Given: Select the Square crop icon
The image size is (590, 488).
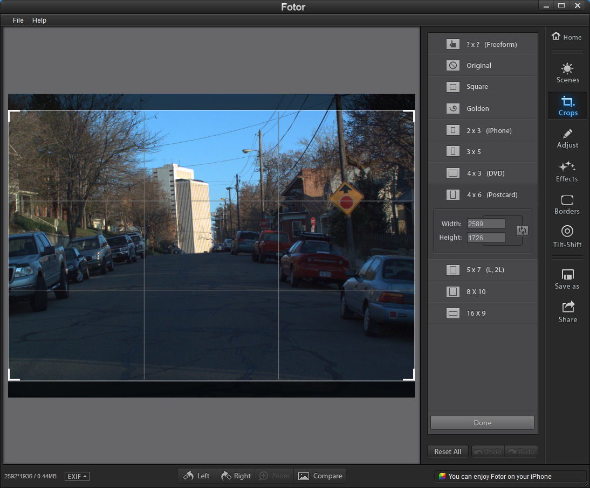Looking at the screenshot, I should click(453, 87).
